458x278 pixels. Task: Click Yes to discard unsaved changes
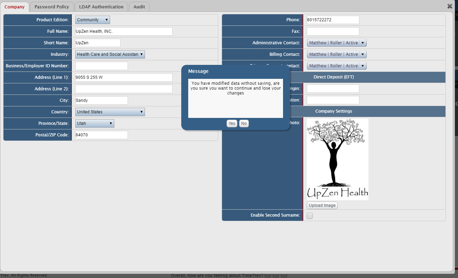click(x=232, y=123)
